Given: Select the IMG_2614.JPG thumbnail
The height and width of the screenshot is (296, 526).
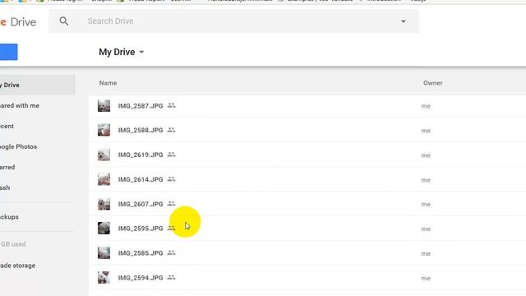Looking at the screenshot, I should pos(104,179).
